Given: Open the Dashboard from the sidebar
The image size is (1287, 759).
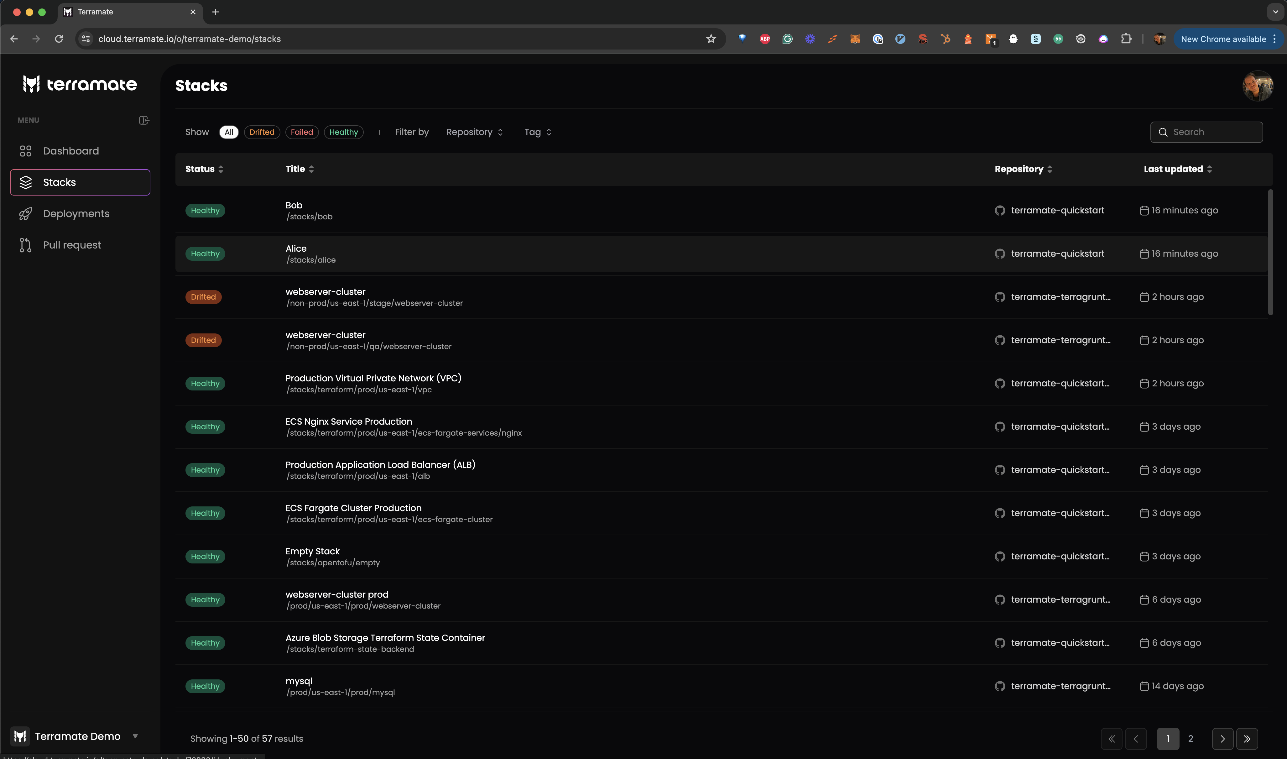Looking at the screenshot, I should point(70,151).
